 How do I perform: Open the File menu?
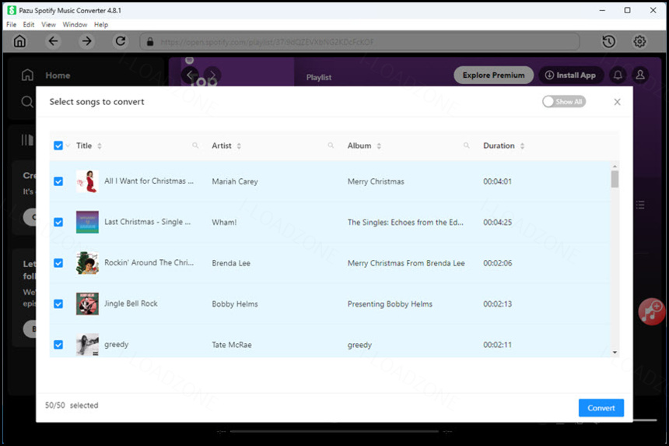11,25
